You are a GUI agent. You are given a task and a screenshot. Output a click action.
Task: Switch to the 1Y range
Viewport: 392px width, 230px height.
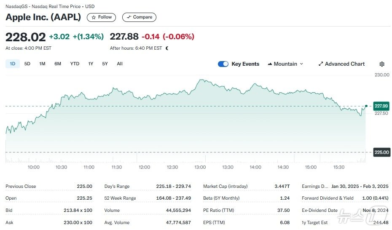[x=91, y=64]
